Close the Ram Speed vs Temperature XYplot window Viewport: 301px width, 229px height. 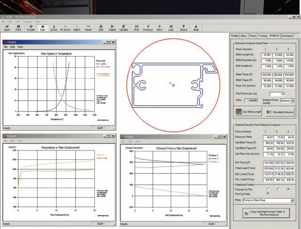coord(113,42)
